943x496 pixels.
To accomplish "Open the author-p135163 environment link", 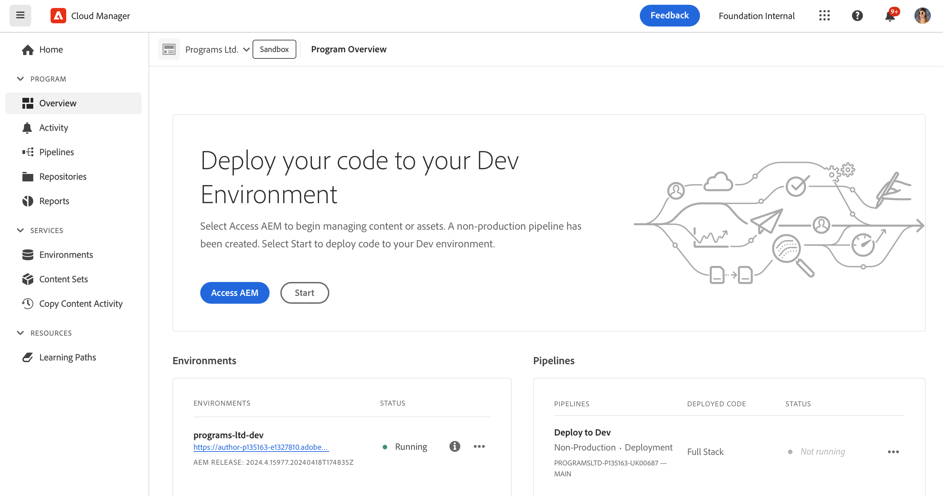I will pyautogui.click(x=261, y=447).
